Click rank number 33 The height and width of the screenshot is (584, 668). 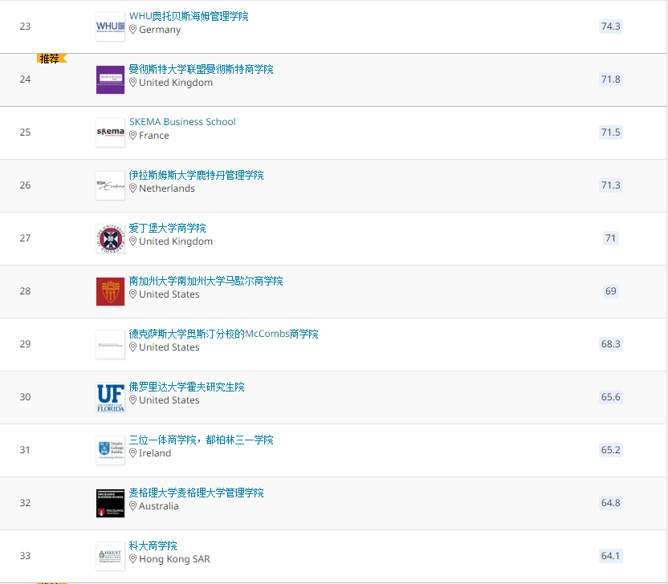(x=25, y=556)
